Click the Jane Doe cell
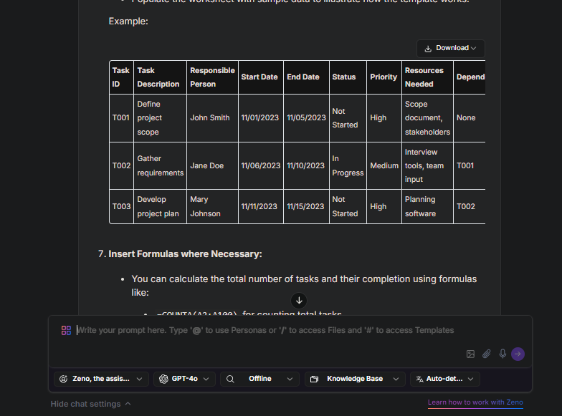This screenshot has width=562, height=416. (212, 166)
